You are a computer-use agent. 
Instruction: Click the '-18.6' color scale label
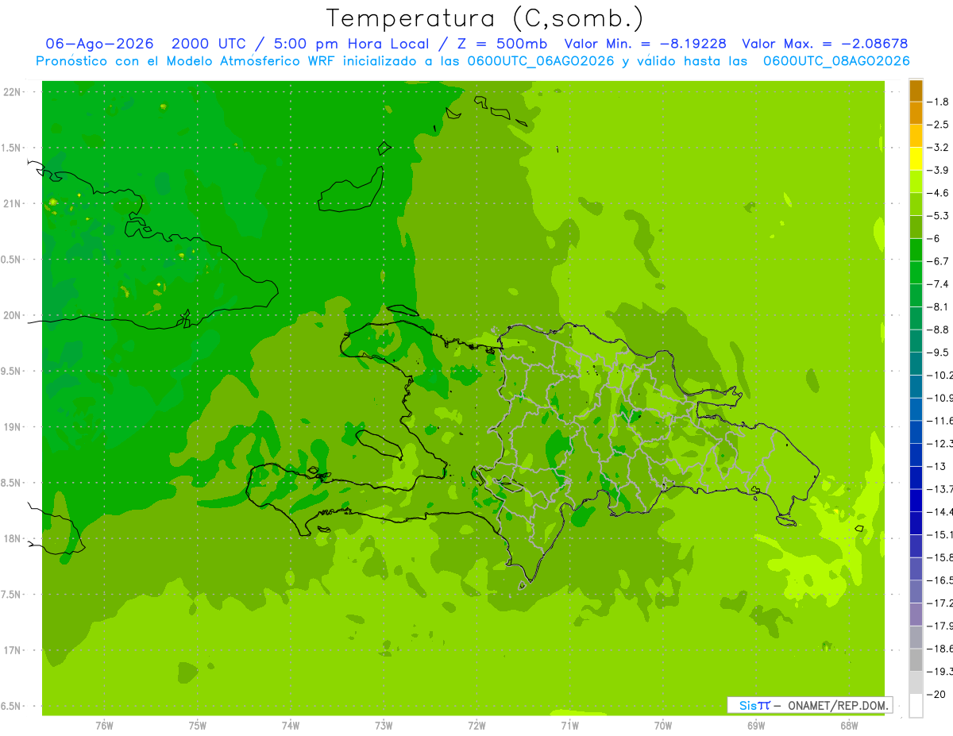pos(939,649)
